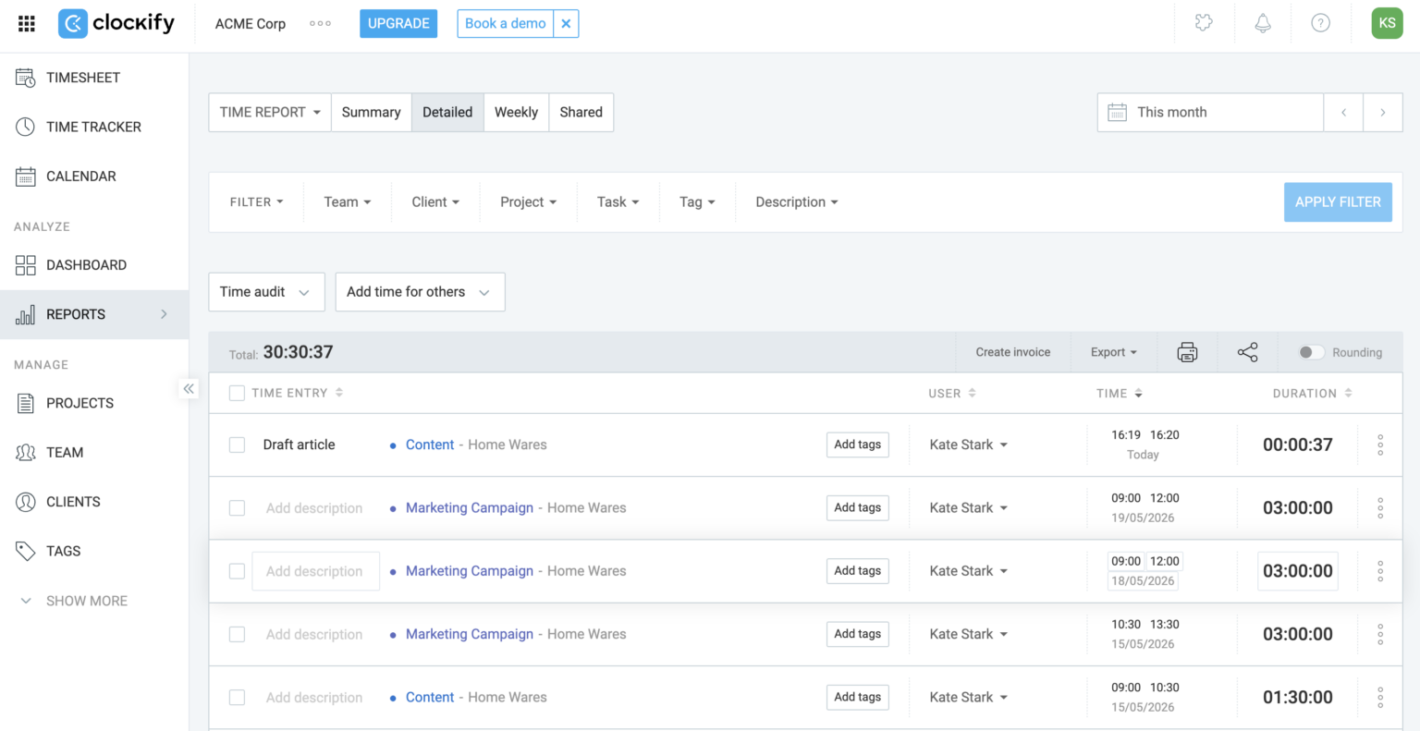The width and height of the screenshot is (1420, 731).
Task: Click the APPLY FILTER button
Action: pos(1338,202)
